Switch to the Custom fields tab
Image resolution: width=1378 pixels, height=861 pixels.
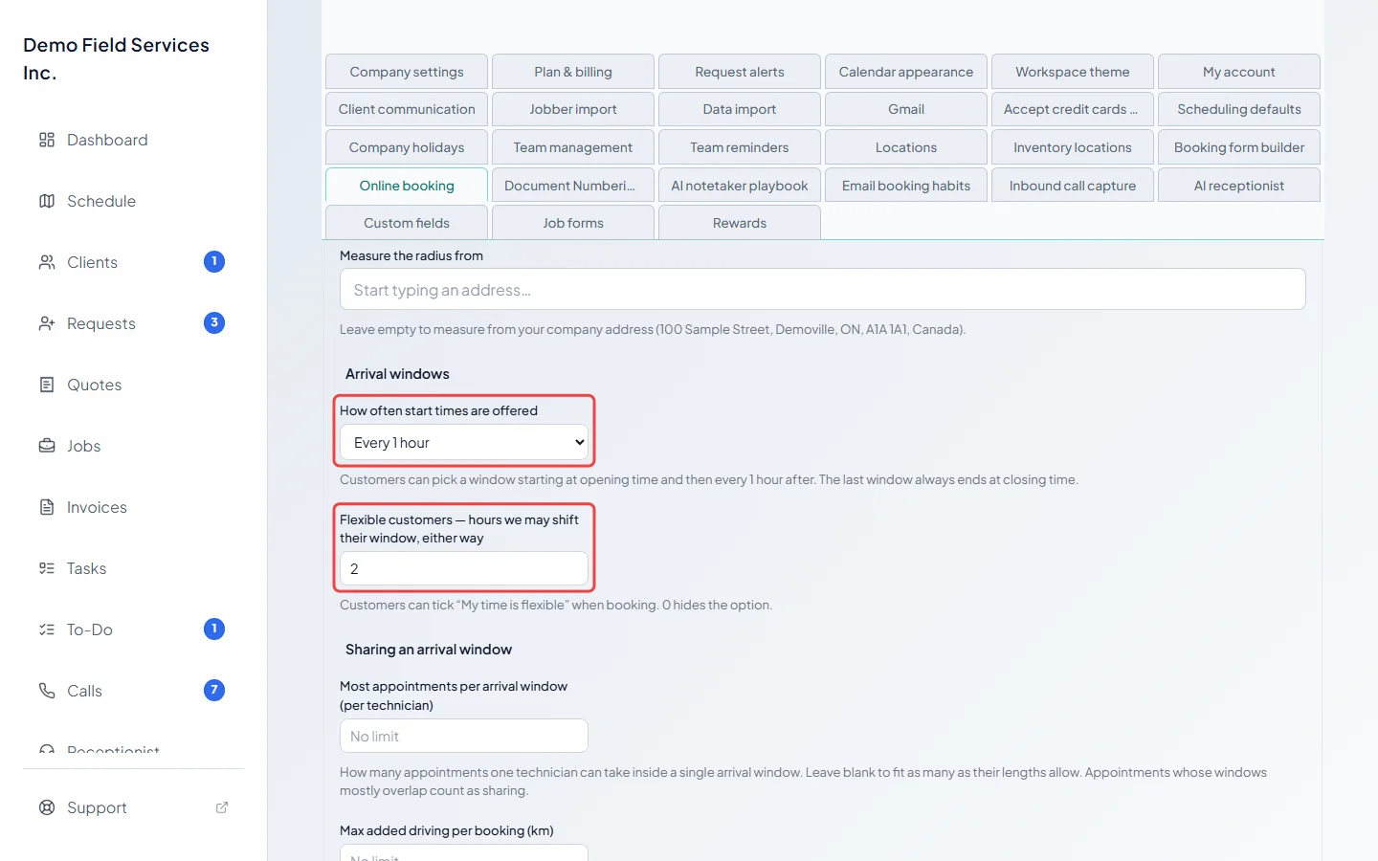click(x=407, y=223)
